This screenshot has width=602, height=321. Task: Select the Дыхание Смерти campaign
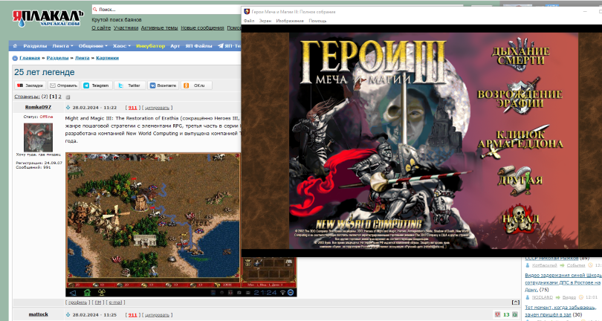click(520, 54)
